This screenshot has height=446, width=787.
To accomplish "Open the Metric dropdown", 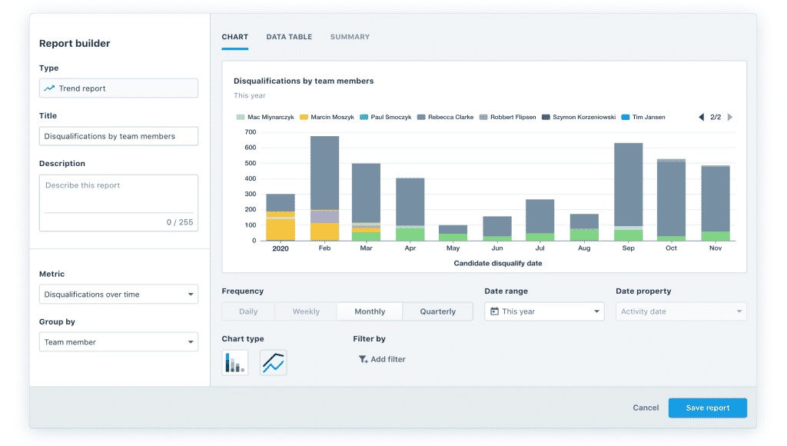I will pyautogui.click(x=118, y=294).
